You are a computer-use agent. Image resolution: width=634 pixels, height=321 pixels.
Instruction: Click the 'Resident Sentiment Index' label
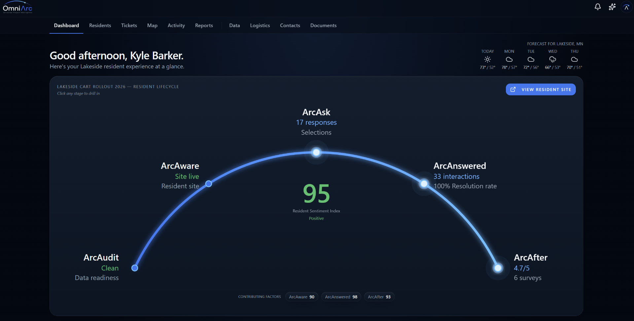(x=316, y=211)
